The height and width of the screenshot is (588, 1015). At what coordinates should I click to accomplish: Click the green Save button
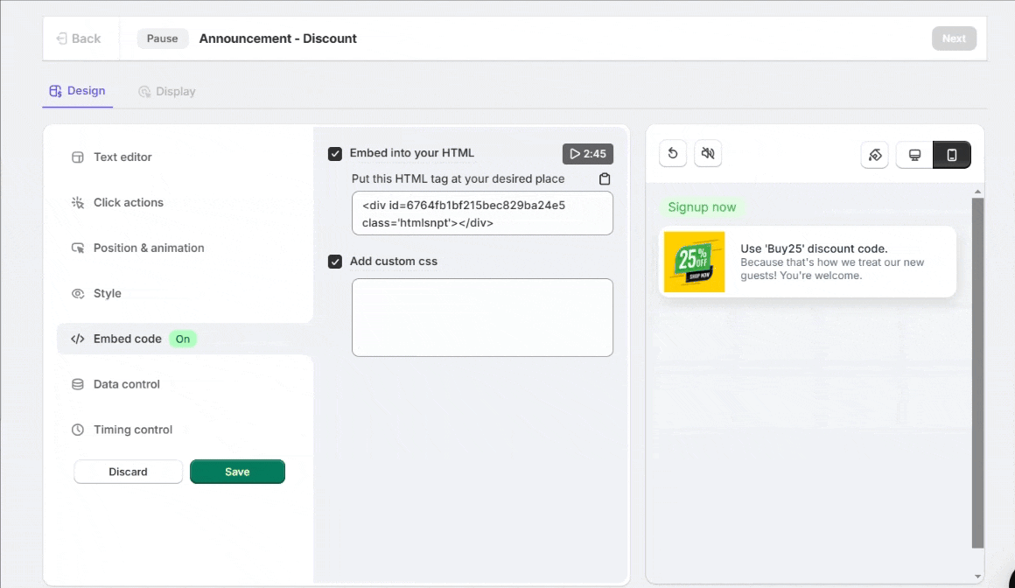[x=237, y=472]
